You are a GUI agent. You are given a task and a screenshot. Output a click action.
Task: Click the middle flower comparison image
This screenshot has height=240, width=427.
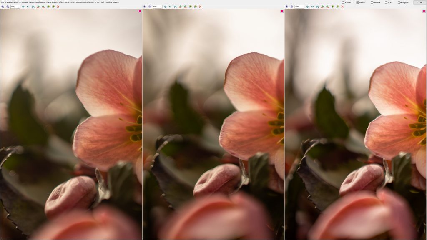click(x=213, y=125)
